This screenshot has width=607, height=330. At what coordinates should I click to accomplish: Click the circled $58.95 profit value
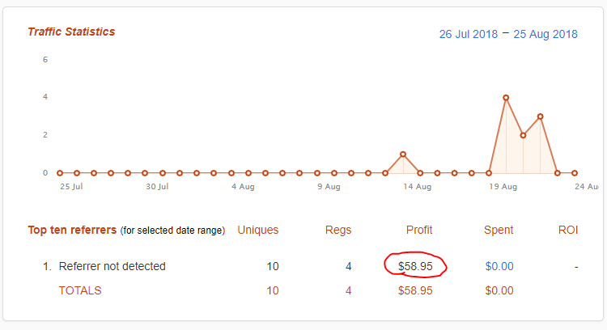[x=417, y=266]
